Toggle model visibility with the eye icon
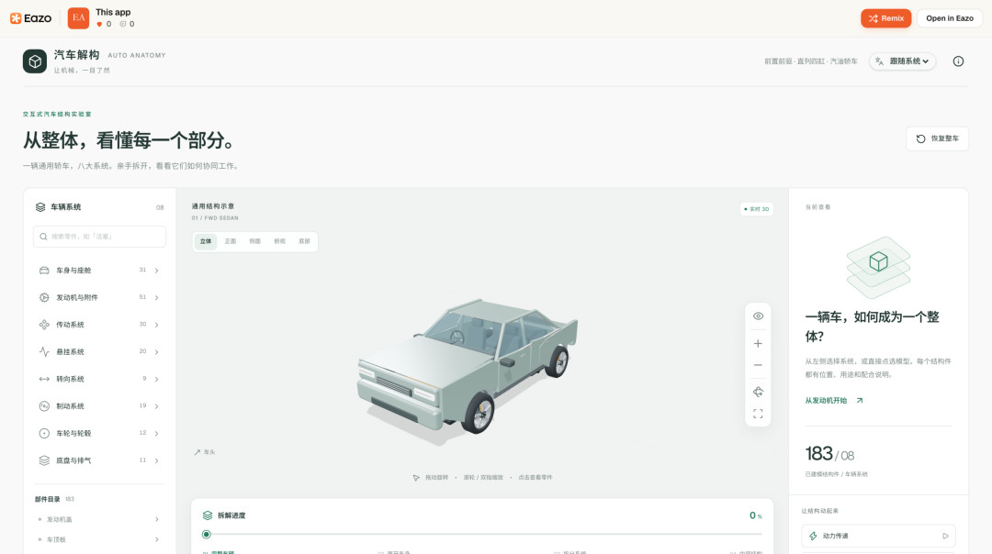Viewport: 992px width, 554px height. tap(758, 316)
